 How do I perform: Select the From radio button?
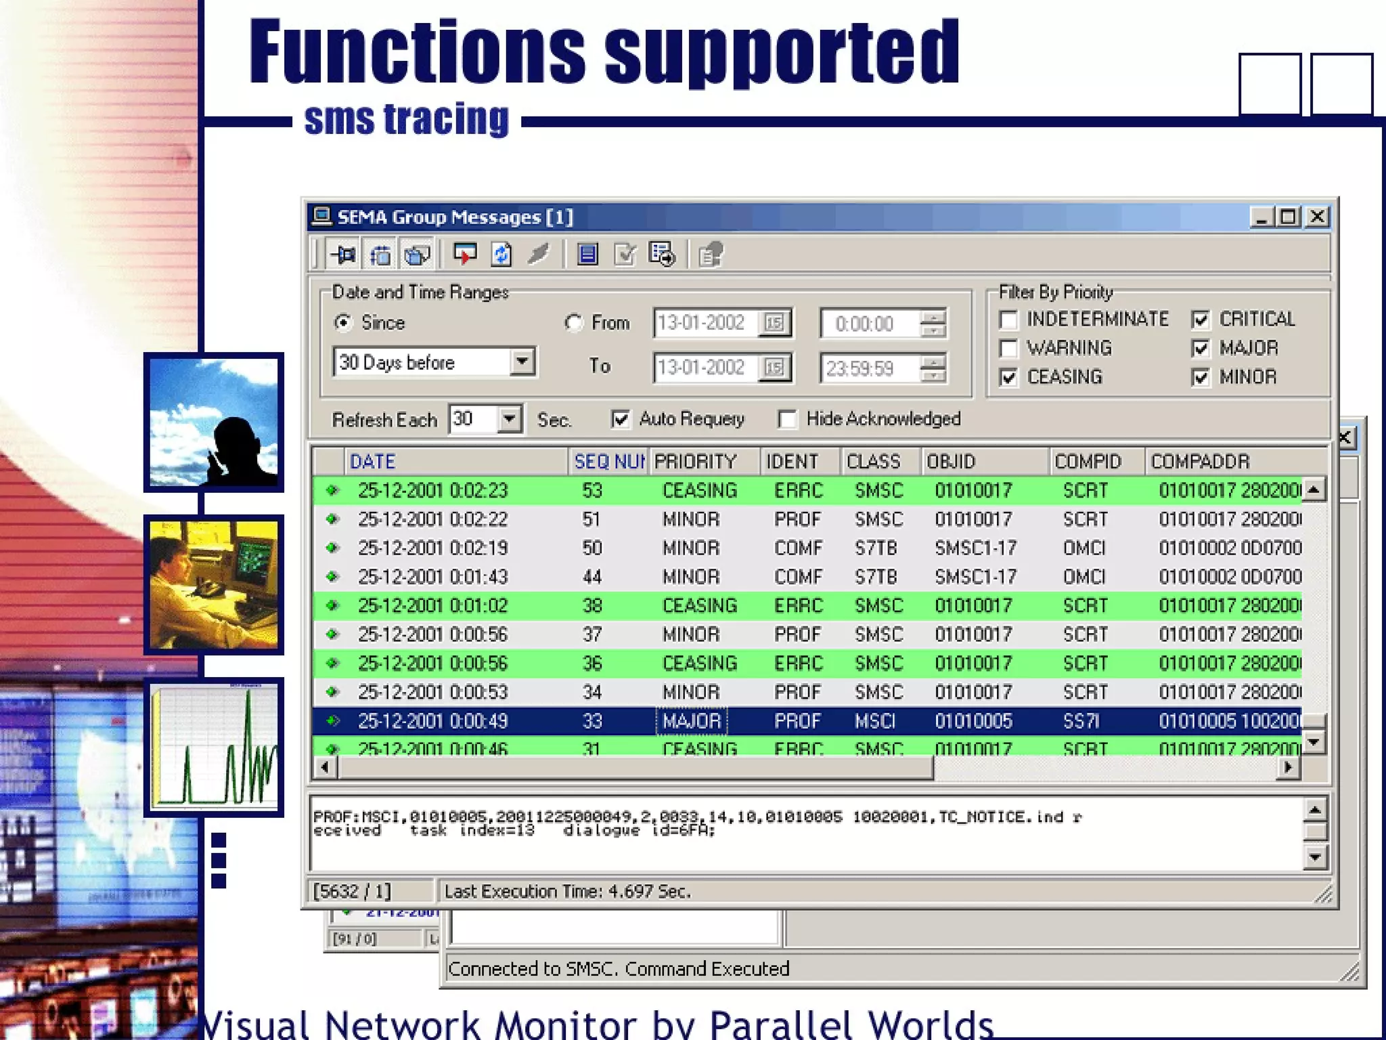(x=574, y=323)
